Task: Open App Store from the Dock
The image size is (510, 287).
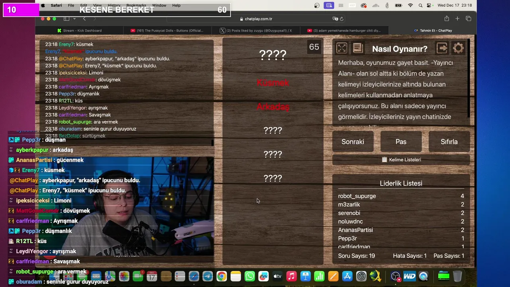Action: [x=347, y=276]
